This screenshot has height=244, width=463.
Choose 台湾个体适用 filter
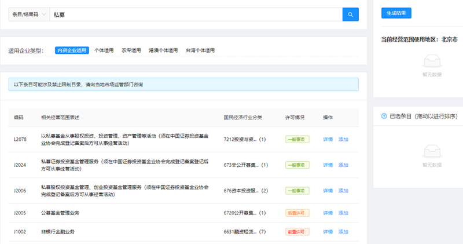click(x=200, y=50)
